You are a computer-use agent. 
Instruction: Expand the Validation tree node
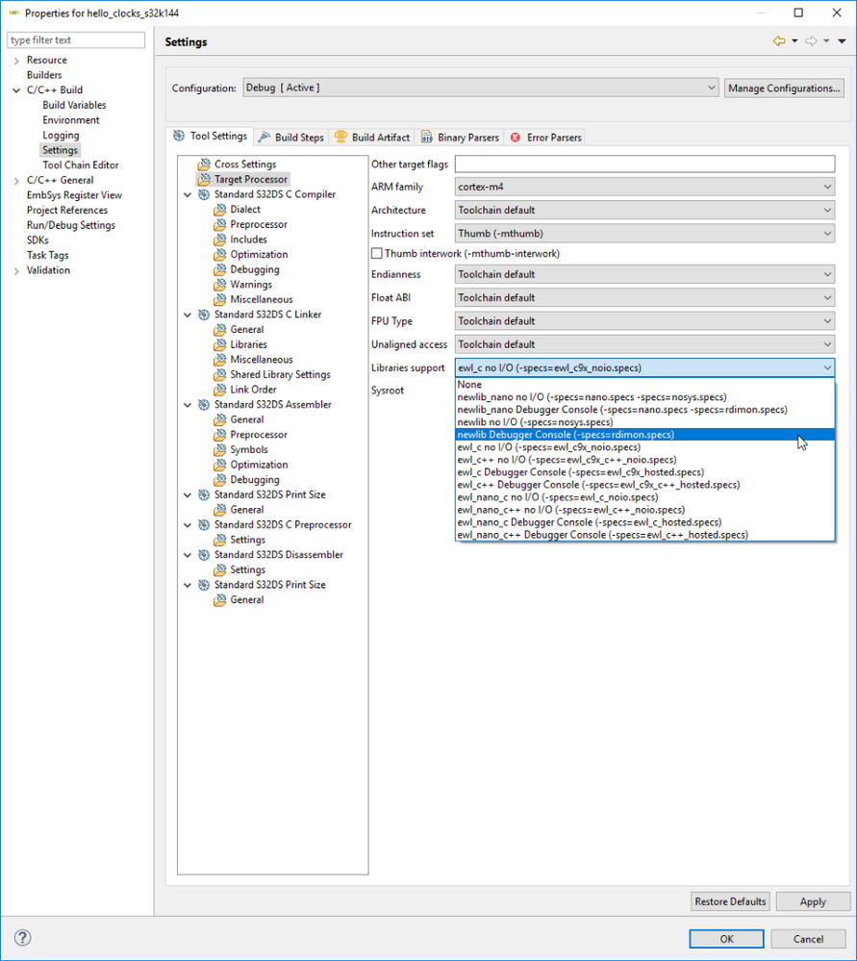coord(16,270)
